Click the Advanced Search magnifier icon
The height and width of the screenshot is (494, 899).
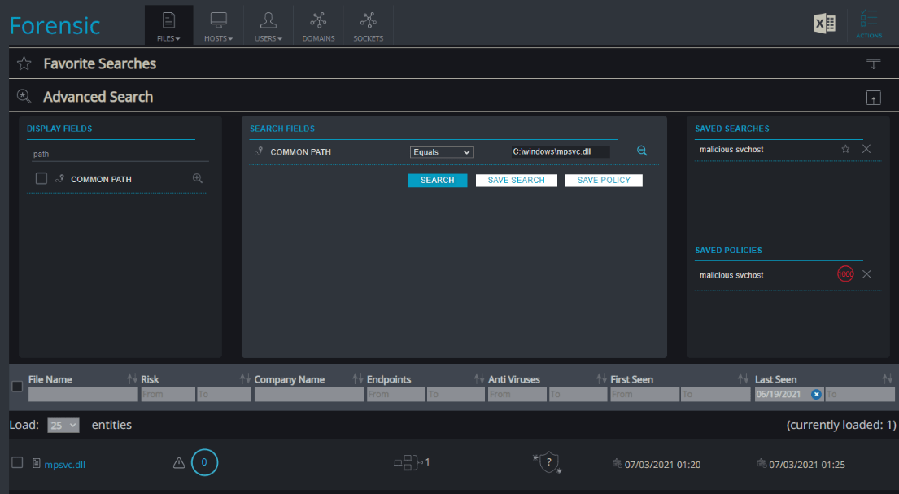24,96
